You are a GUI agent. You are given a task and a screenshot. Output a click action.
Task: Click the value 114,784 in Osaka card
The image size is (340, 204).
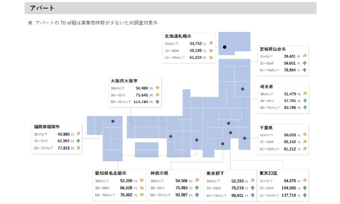click(x=141, y=102)
